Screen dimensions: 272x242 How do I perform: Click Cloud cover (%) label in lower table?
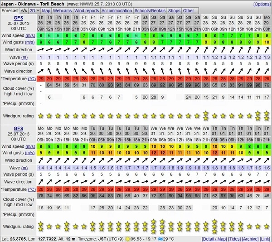coord(19,199)
